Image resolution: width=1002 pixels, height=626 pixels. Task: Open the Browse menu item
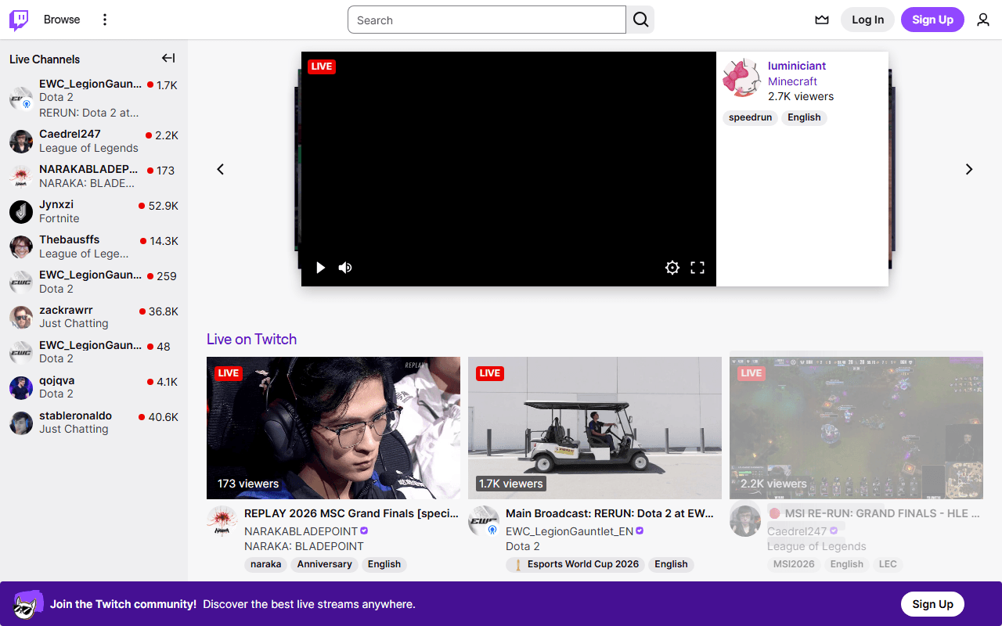62,20
